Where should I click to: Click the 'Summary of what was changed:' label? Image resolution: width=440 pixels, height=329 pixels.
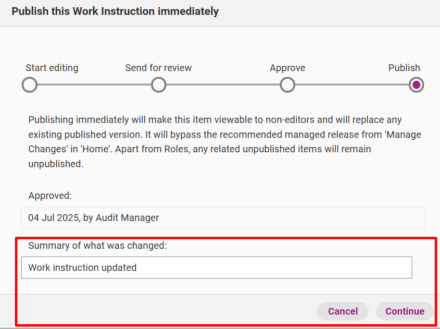click(x=97, y=245)
